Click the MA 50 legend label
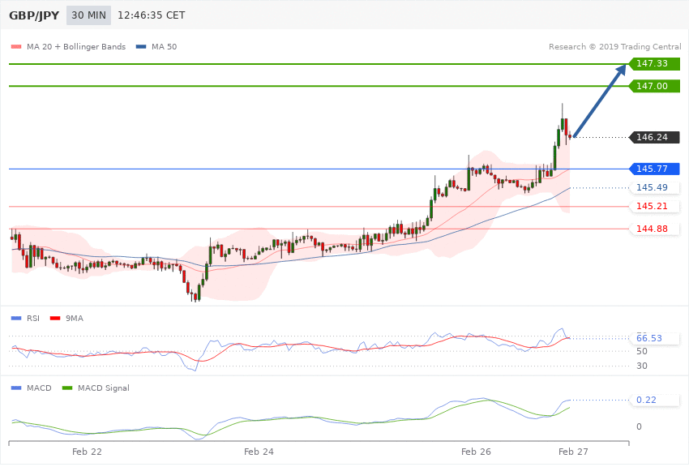 tap(164, 46)
